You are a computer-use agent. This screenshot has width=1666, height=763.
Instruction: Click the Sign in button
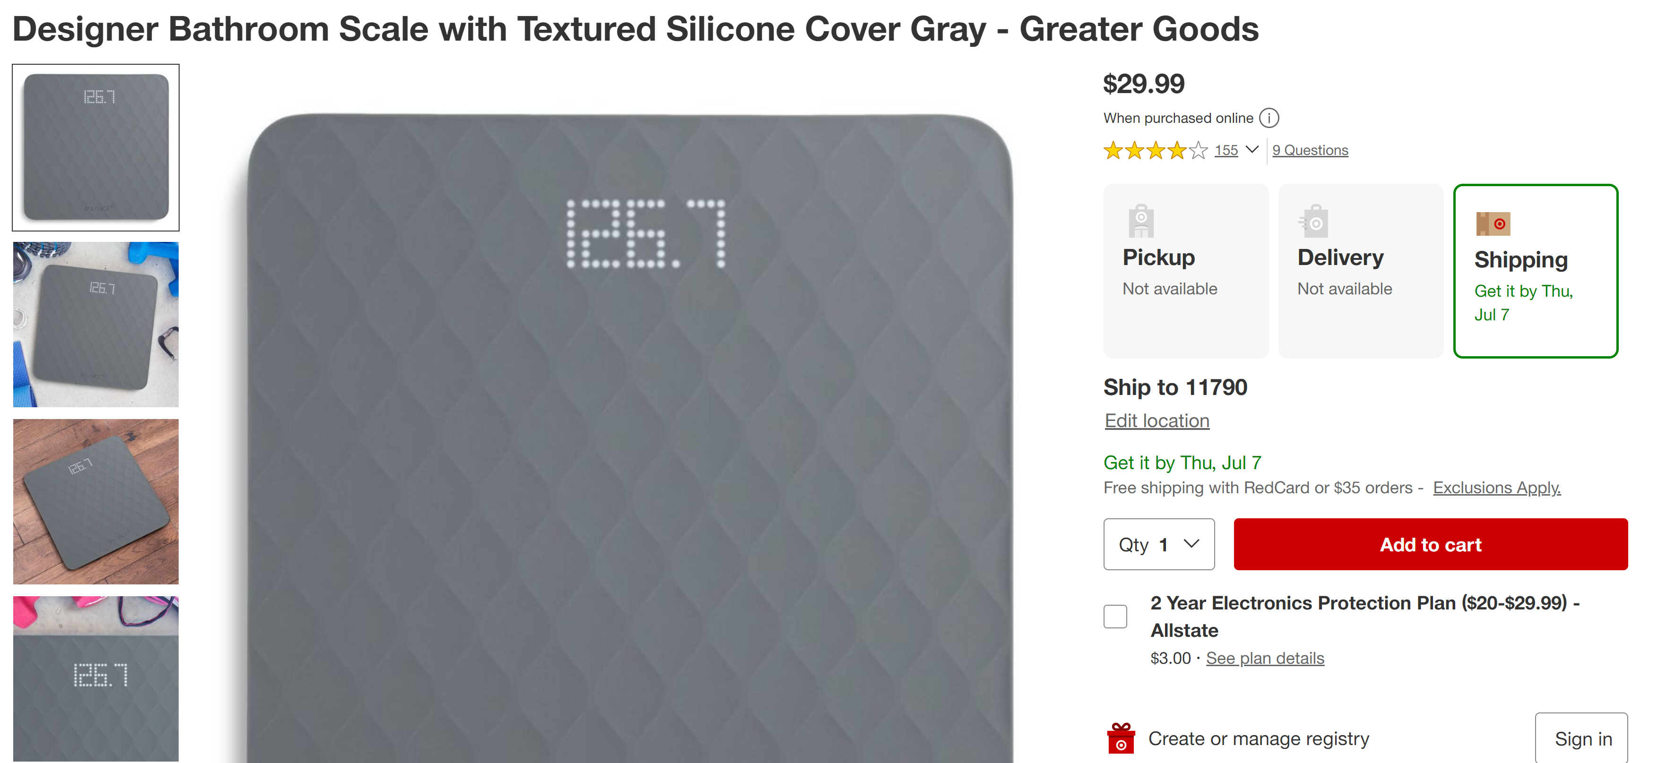(1582, 738)
